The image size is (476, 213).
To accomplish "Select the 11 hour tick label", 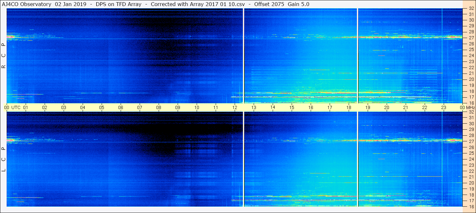I will 216,107.
